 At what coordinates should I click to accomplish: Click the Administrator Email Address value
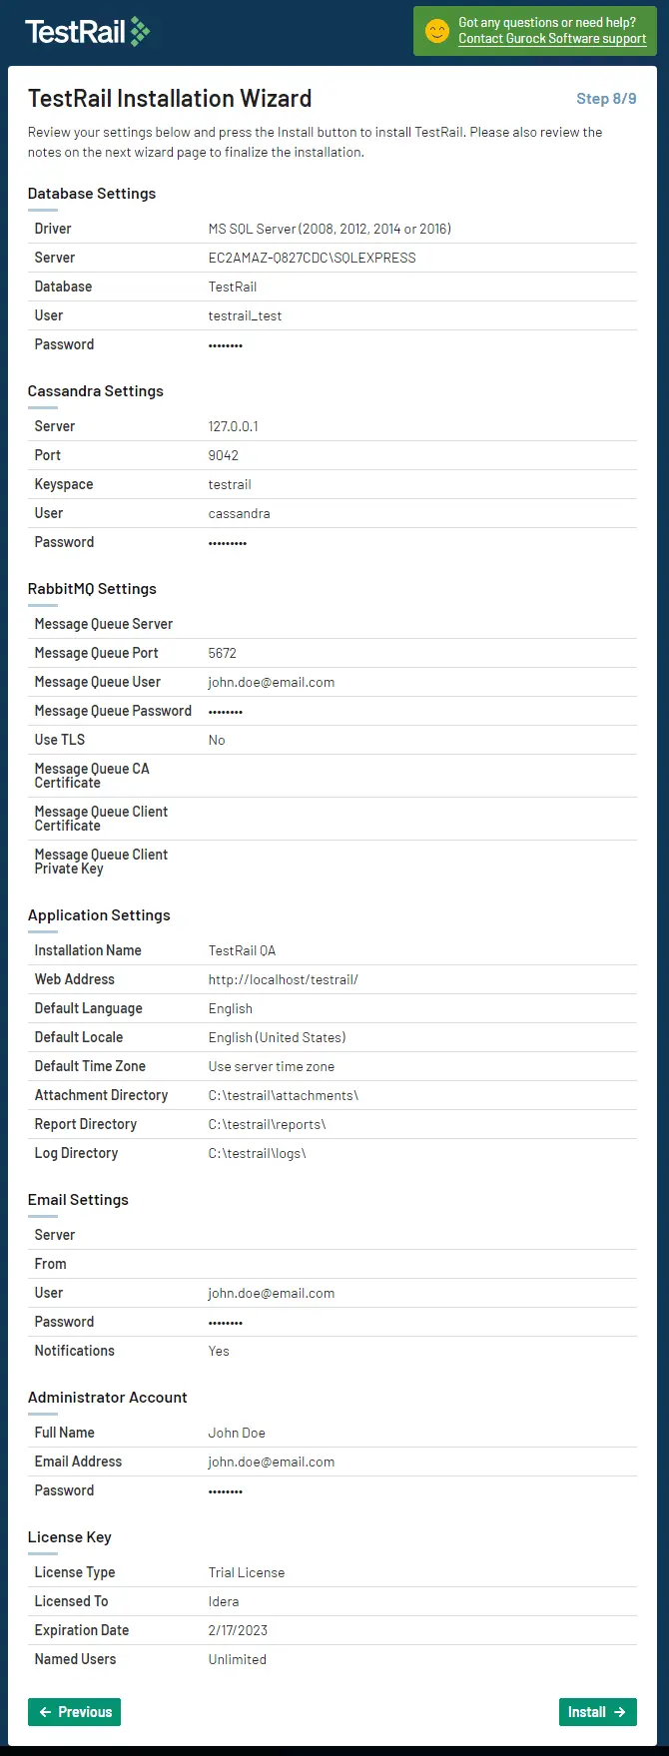pyautogui.click(x=272, y=1463)
